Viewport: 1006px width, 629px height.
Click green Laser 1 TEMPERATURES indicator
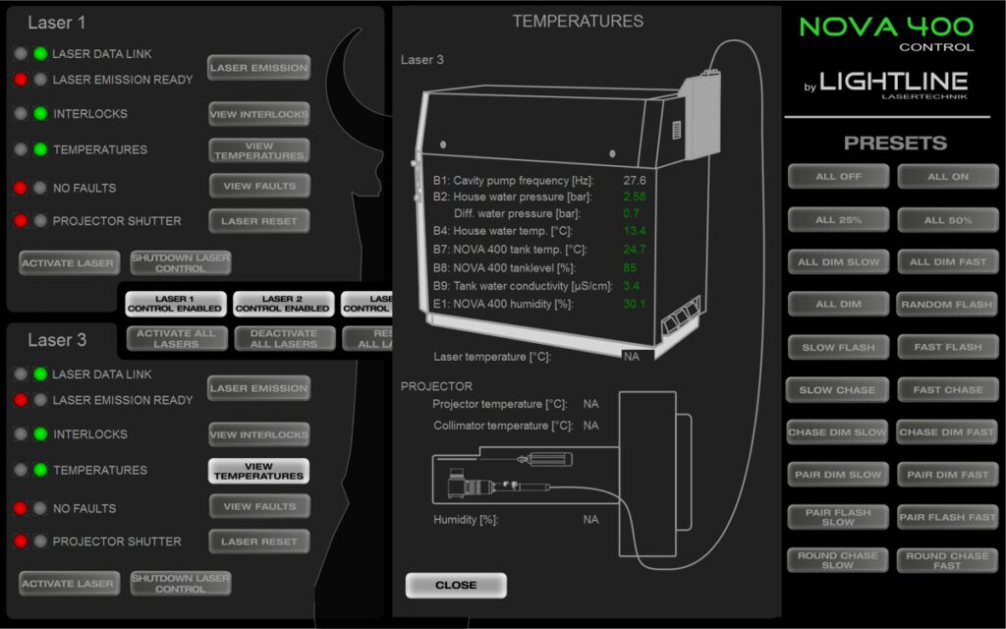pos(40,149)
